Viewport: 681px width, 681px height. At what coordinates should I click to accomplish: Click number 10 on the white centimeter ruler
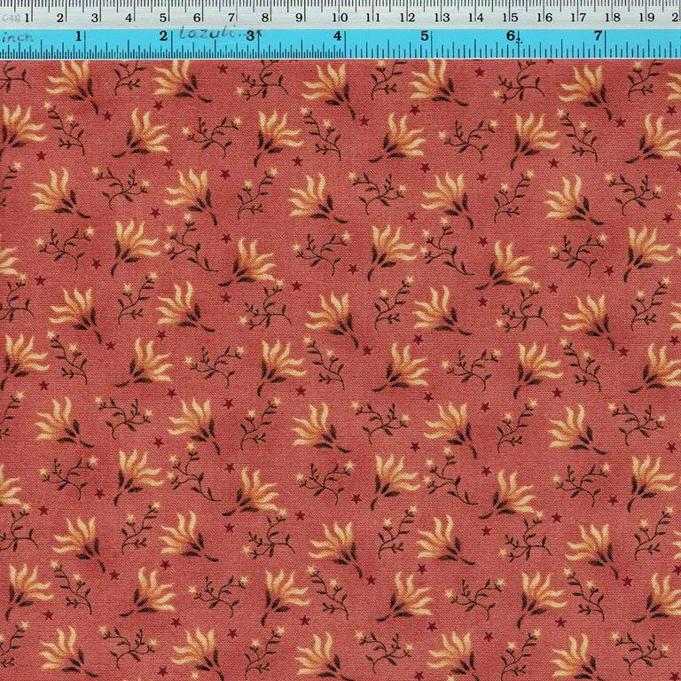coord(340,18)
